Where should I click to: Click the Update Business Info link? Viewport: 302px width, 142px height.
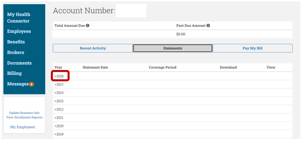[x=24, y=113]
